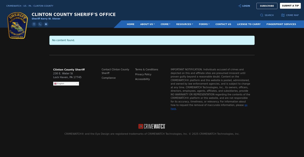This screenshot has width=304, height=157.
Task: Click the US breadcrumb link
Action: tap(25, 6)
